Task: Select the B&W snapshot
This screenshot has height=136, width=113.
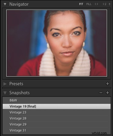Action: tap(56, 100)
